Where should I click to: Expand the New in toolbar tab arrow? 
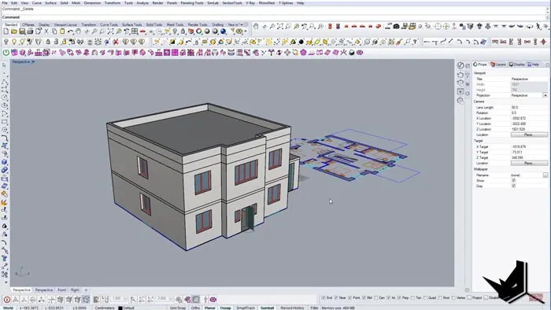coord(242,24)
